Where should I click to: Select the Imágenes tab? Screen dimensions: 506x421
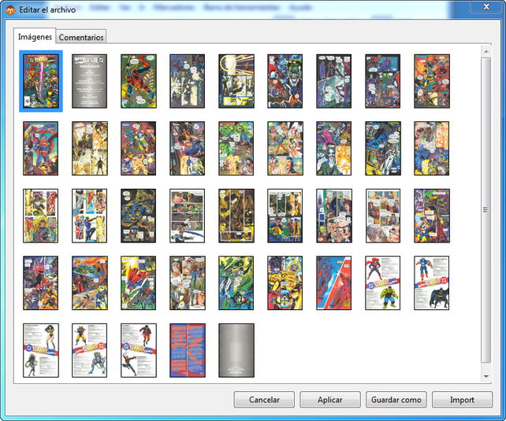[x=35, y=36]
